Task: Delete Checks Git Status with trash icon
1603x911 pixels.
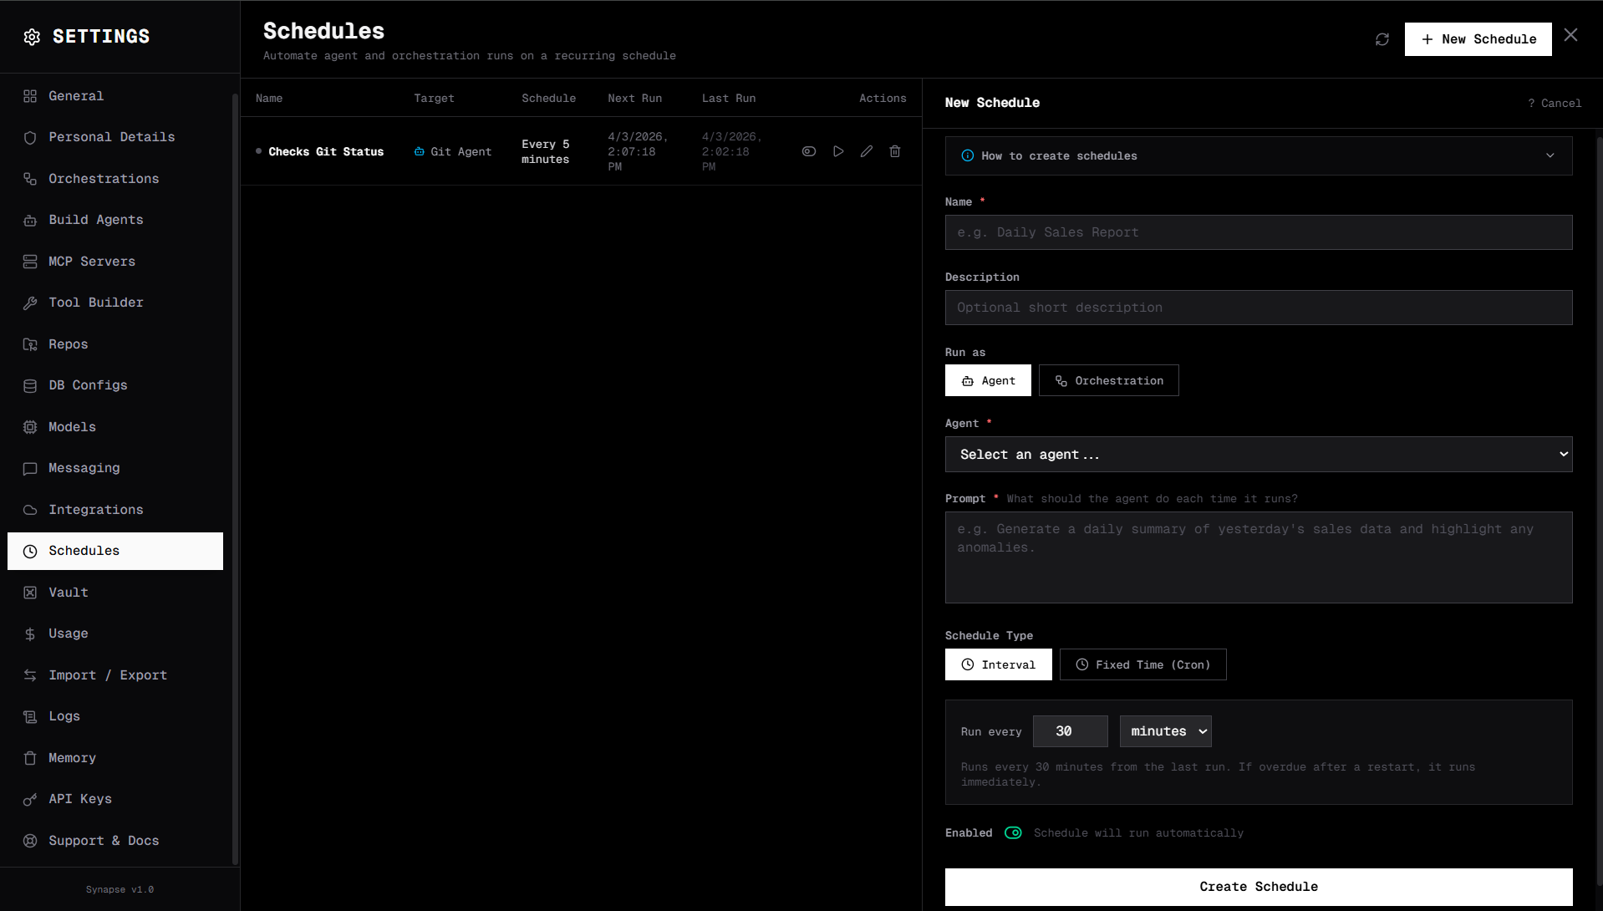Action: (895, 151)
